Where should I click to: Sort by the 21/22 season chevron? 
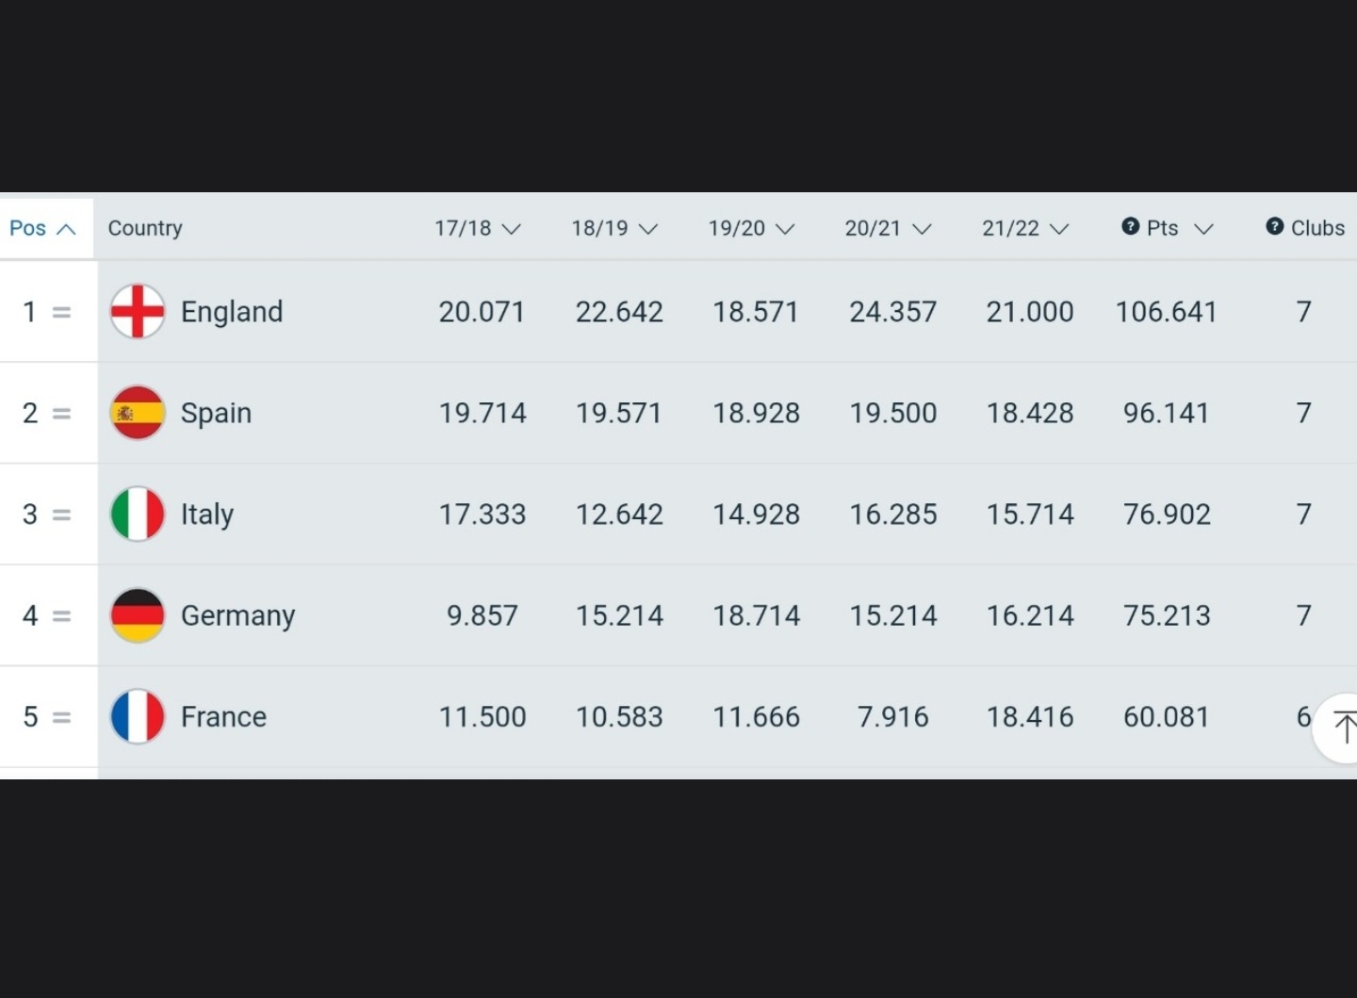[1059, 229]
